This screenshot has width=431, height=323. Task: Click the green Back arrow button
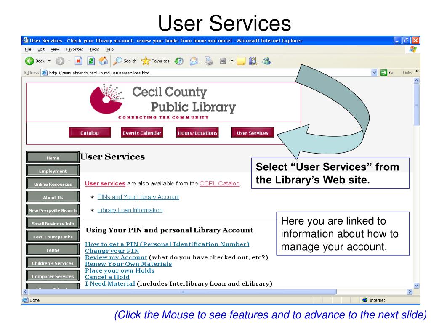(x=29, y=61)
